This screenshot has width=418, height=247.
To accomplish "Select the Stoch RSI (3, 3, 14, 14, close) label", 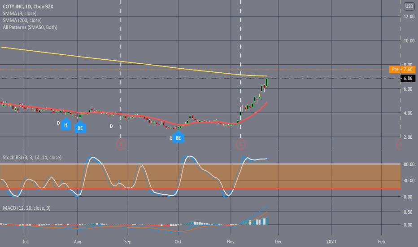I will 32,158.
